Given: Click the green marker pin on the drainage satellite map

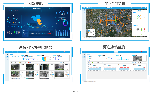Looking at the screenshot, I should pyautogui.click(x=116, y=20).
